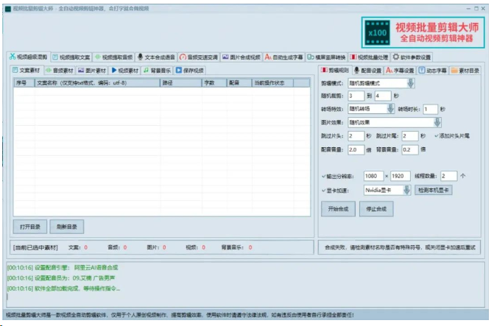Click the 字数 column header

214,83
